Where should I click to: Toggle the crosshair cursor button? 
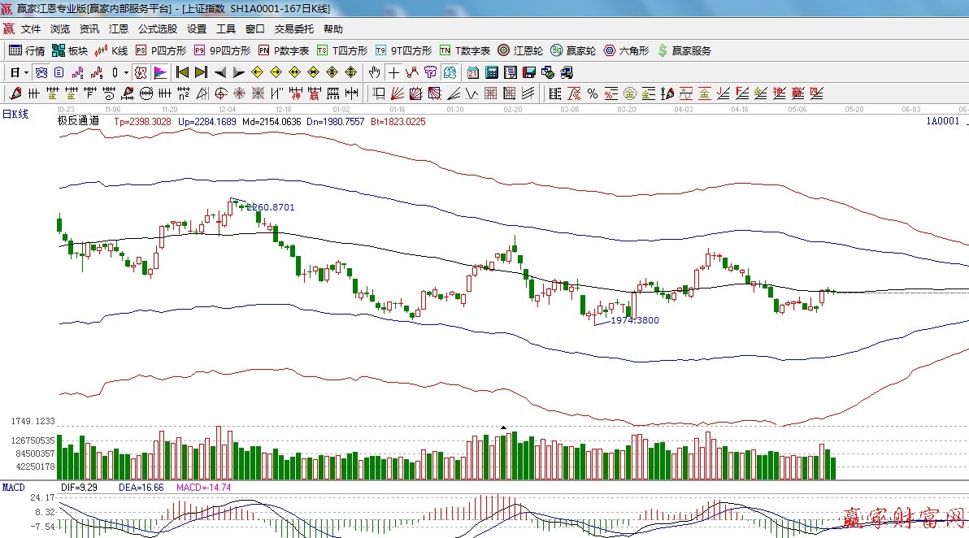point(393,72)
